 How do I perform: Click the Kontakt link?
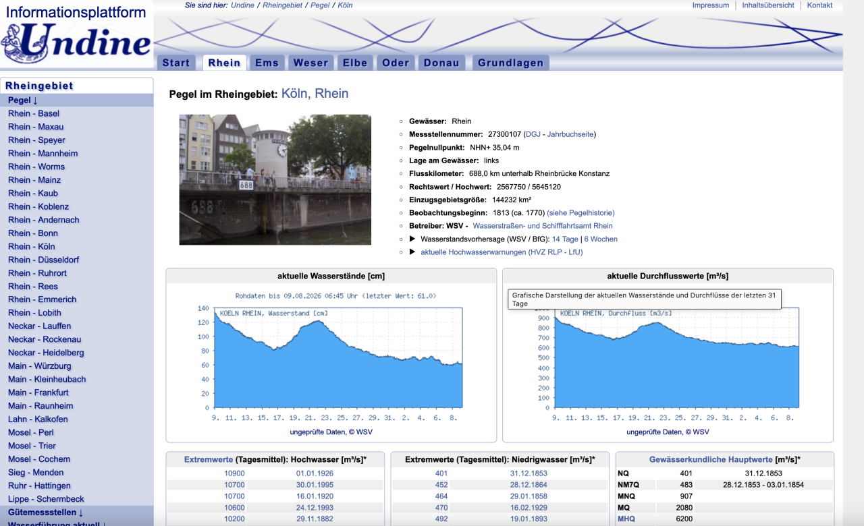click(819, 5)
